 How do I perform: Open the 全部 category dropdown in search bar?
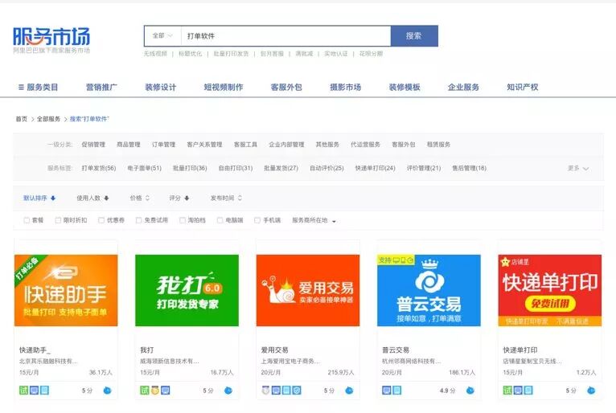coord(162,35)
